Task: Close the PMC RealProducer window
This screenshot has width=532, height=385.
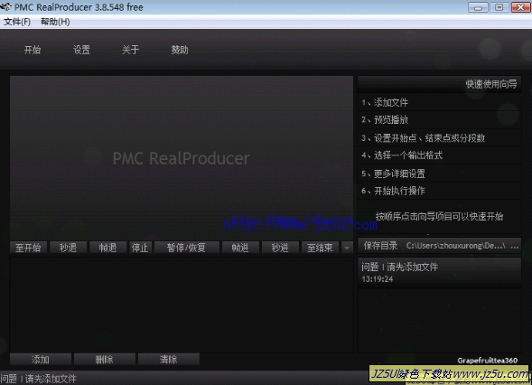Action: pyautogui.click(x=521, y=7)
